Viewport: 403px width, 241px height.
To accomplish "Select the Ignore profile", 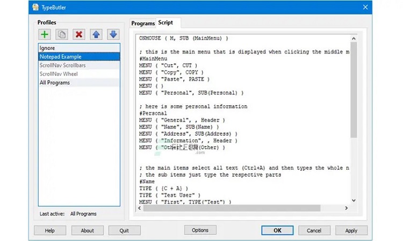I will pos(79,48).
